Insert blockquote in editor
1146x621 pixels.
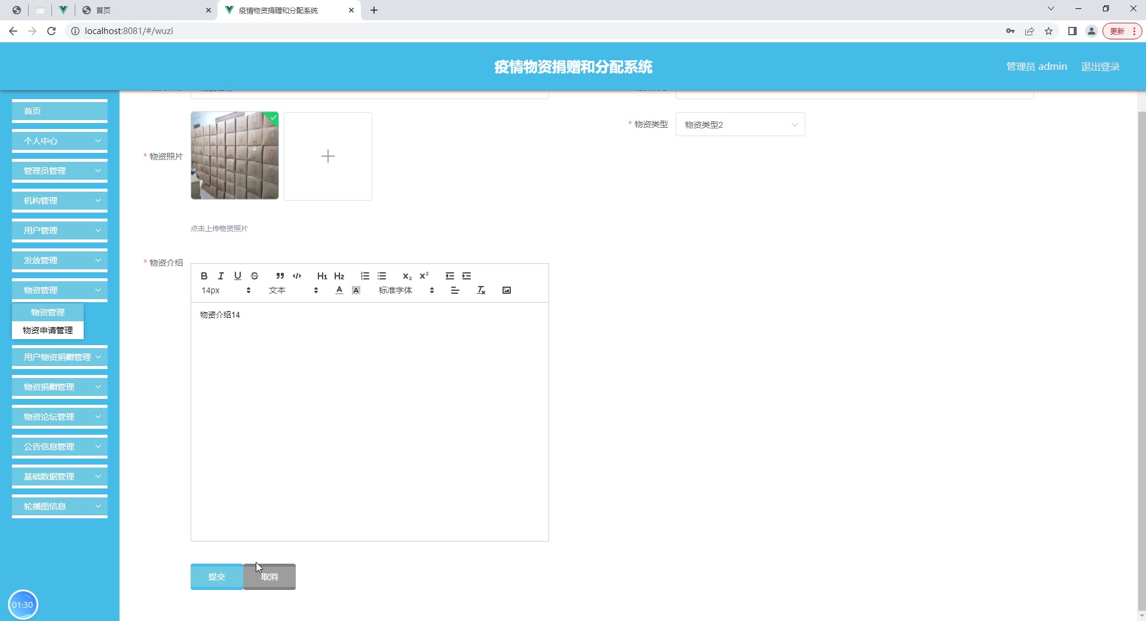click(x=280, y=276)
